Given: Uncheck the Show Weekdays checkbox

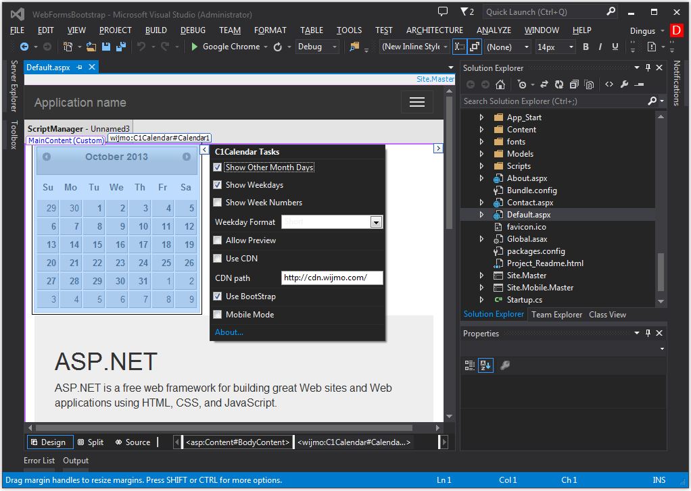Looking at the screenshot, I should 217,185.
